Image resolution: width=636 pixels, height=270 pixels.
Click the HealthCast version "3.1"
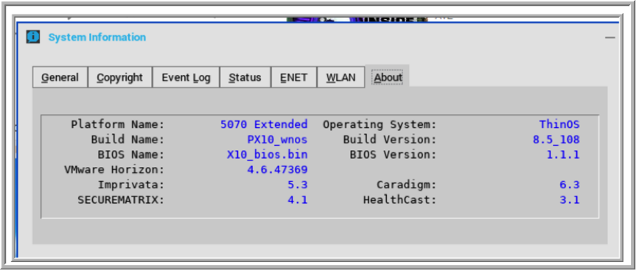coord(570,200)
